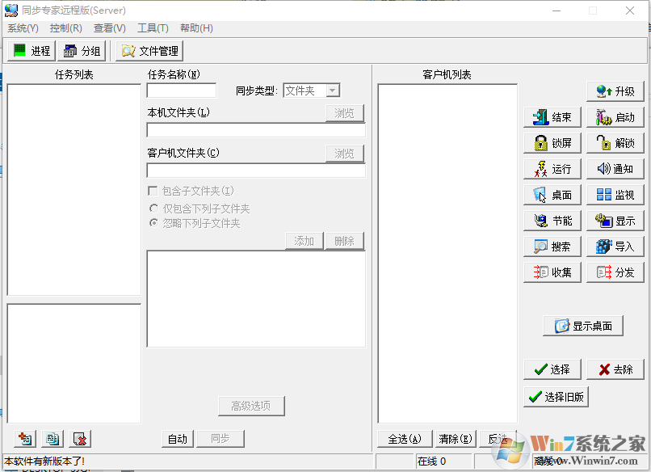
Task: Click the 本软件有新版本了! status message
Action: pyautogui.click(x=44, y=461)
